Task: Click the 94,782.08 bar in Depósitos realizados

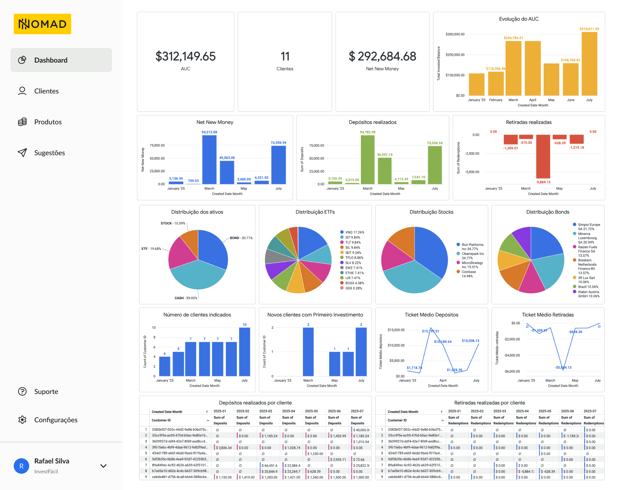Action: click(x=368, y=159)
